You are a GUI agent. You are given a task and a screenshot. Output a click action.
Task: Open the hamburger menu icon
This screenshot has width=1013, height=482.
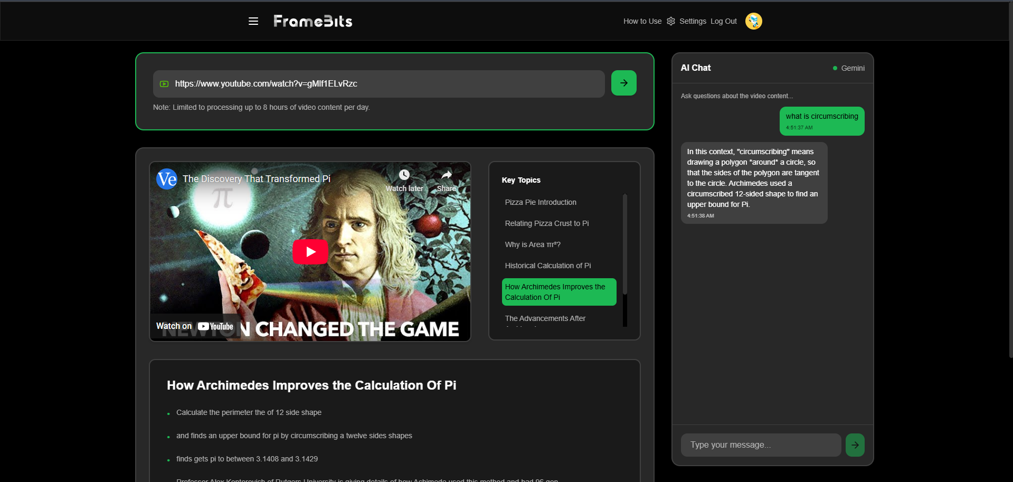pos(253,21)
